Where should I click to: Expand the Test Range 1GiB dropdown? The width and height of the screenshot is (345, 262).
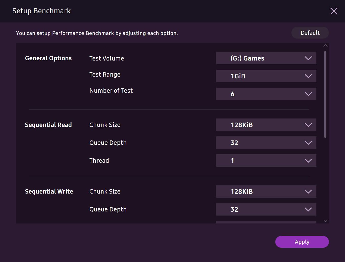click(266, 76)
